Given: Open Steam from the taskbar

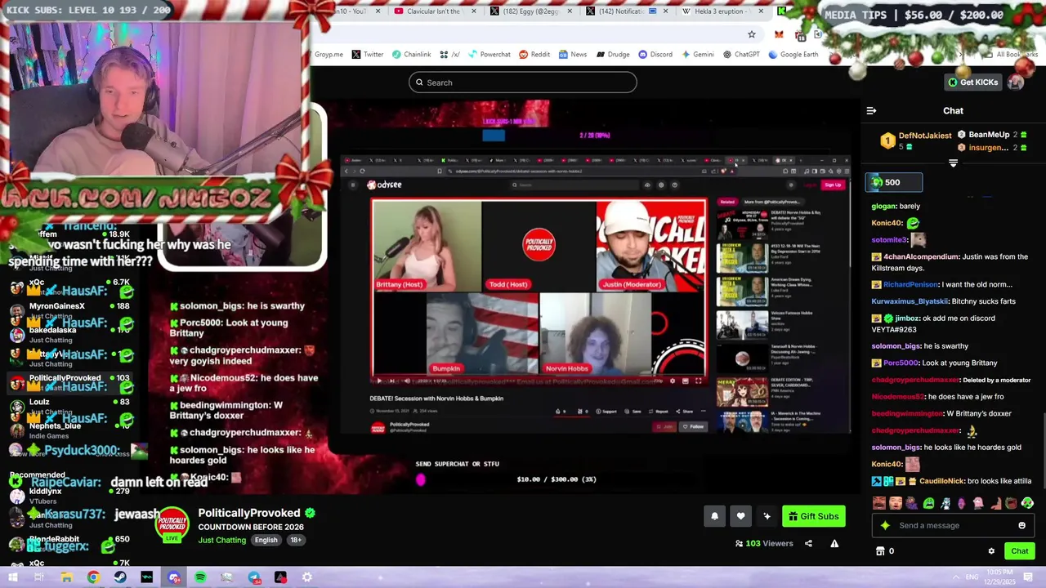Looking at the screenshot, I should [x=120, y=577].
